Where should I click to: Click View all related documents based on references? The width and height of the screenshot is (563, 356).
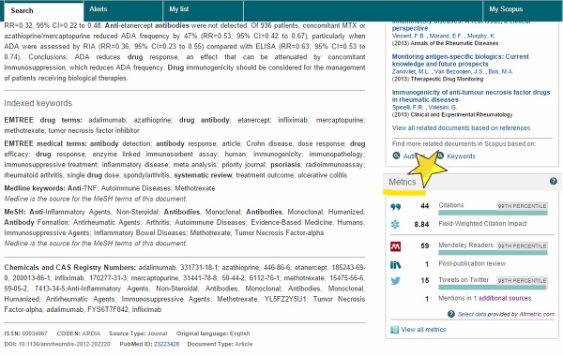click(x=461, y=128)
